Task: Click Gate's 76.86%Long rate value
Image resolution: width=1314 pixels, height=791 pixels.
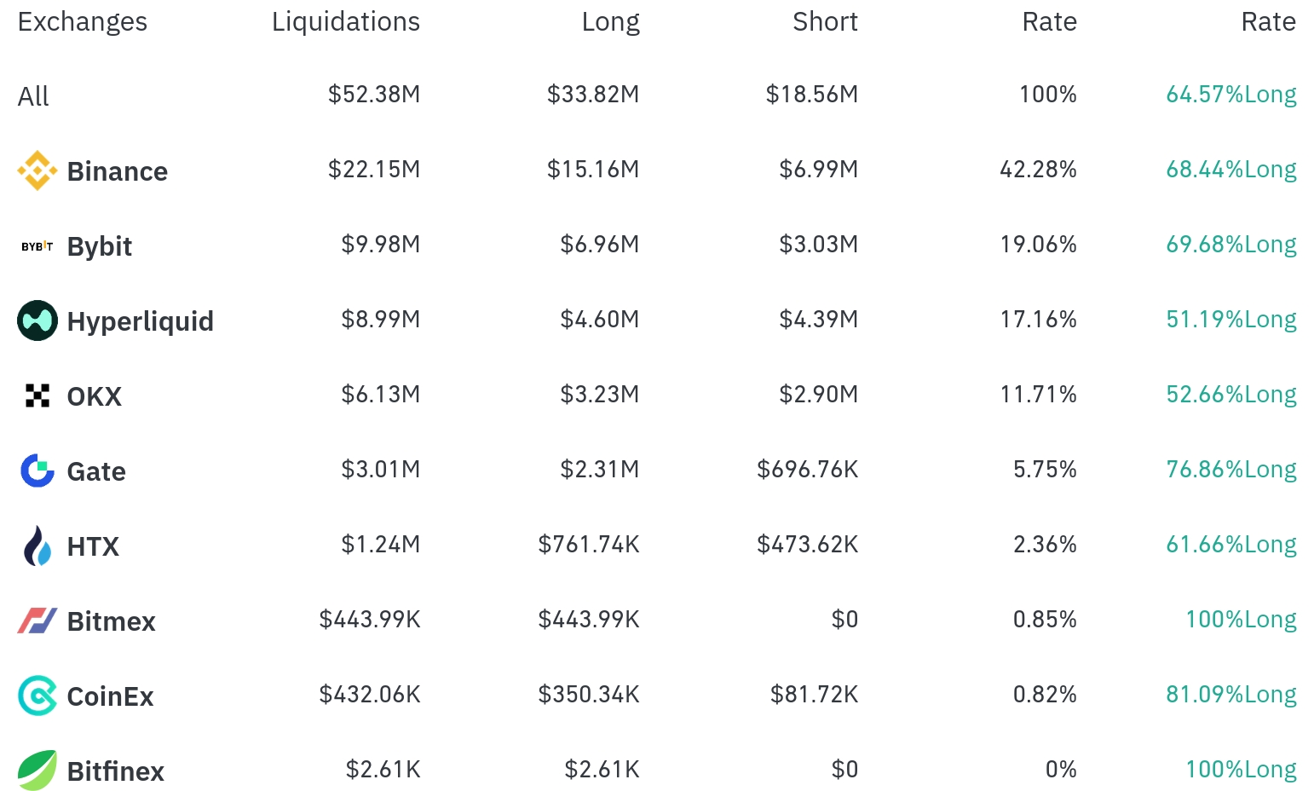Action: point(1230,469)
